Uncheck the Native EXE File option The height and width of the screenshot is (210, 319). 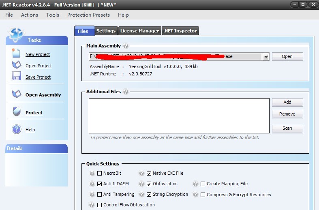(x=149, y=174)
